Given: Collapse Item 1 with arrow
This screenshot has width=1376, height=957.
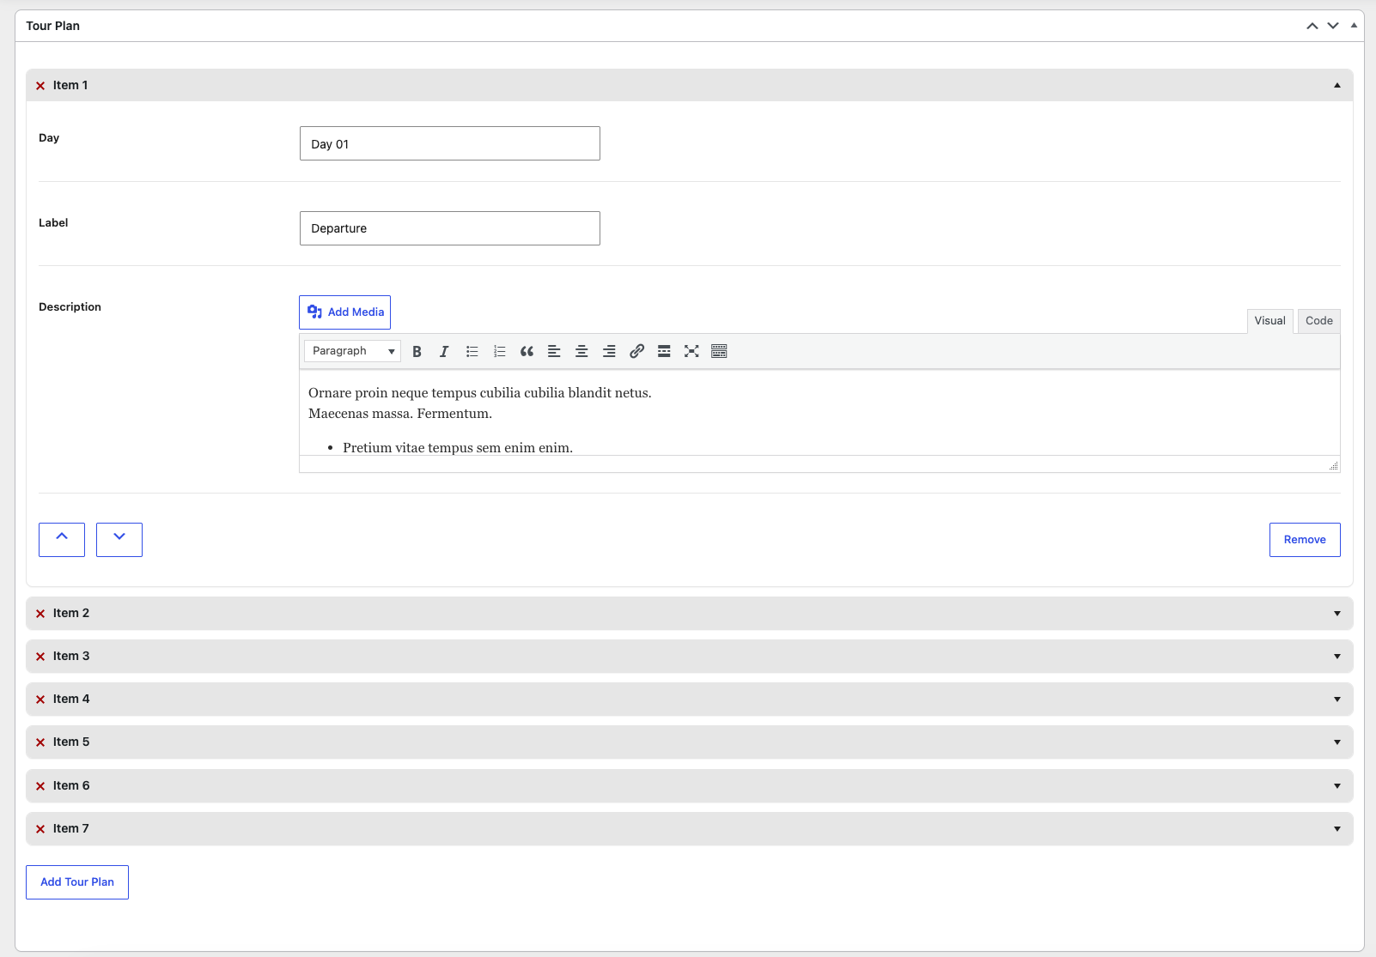Looking at the screenshot, I should click(x=1337, y=85).
